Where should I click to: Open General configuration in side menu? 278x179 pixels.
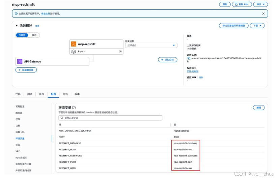pos(20,107)
